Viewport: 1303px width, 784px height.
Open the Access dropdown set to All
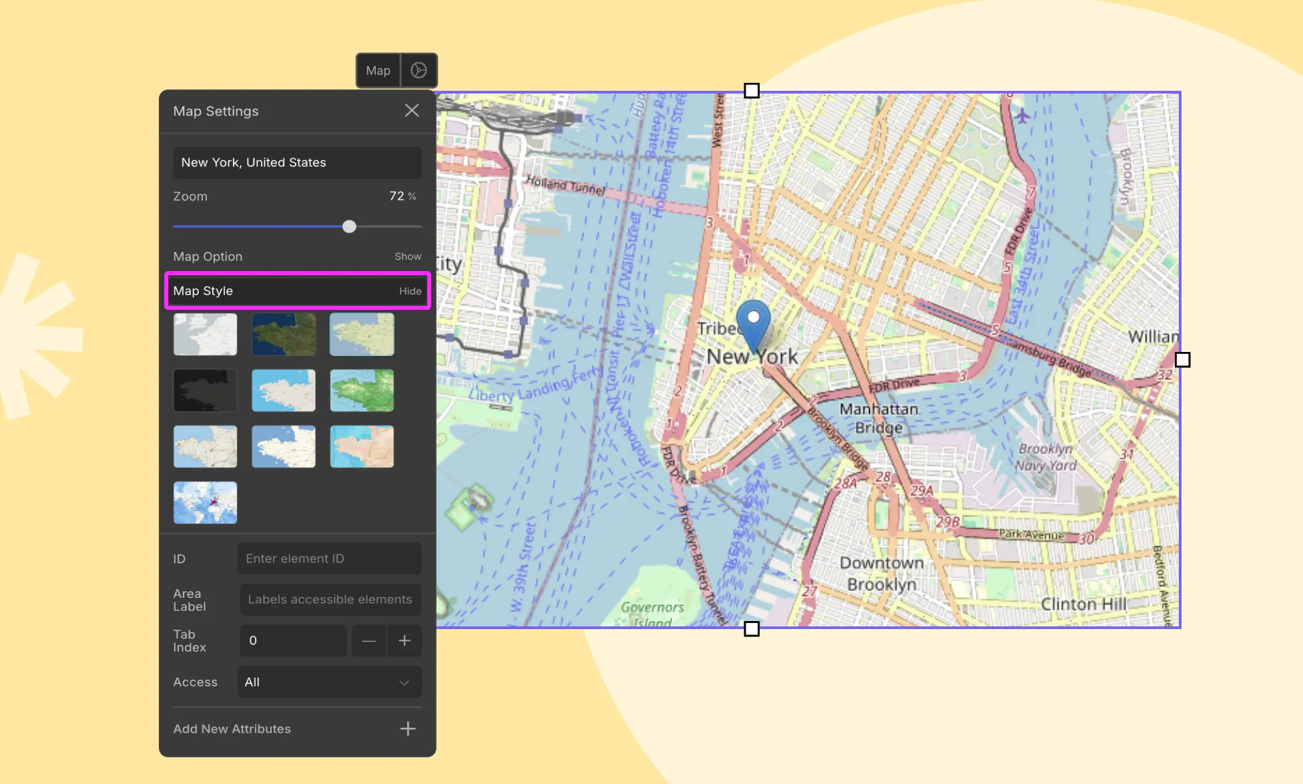330,682
